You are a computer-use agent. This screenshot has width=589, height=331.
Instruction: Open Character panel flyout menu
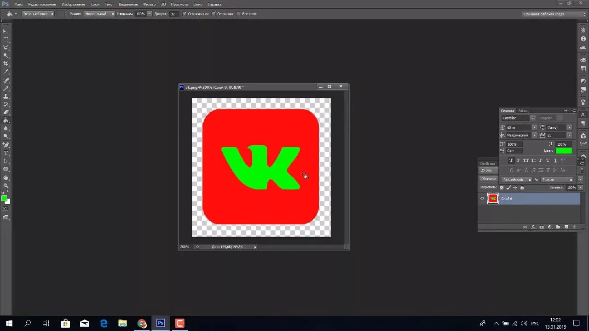(573, 110)
